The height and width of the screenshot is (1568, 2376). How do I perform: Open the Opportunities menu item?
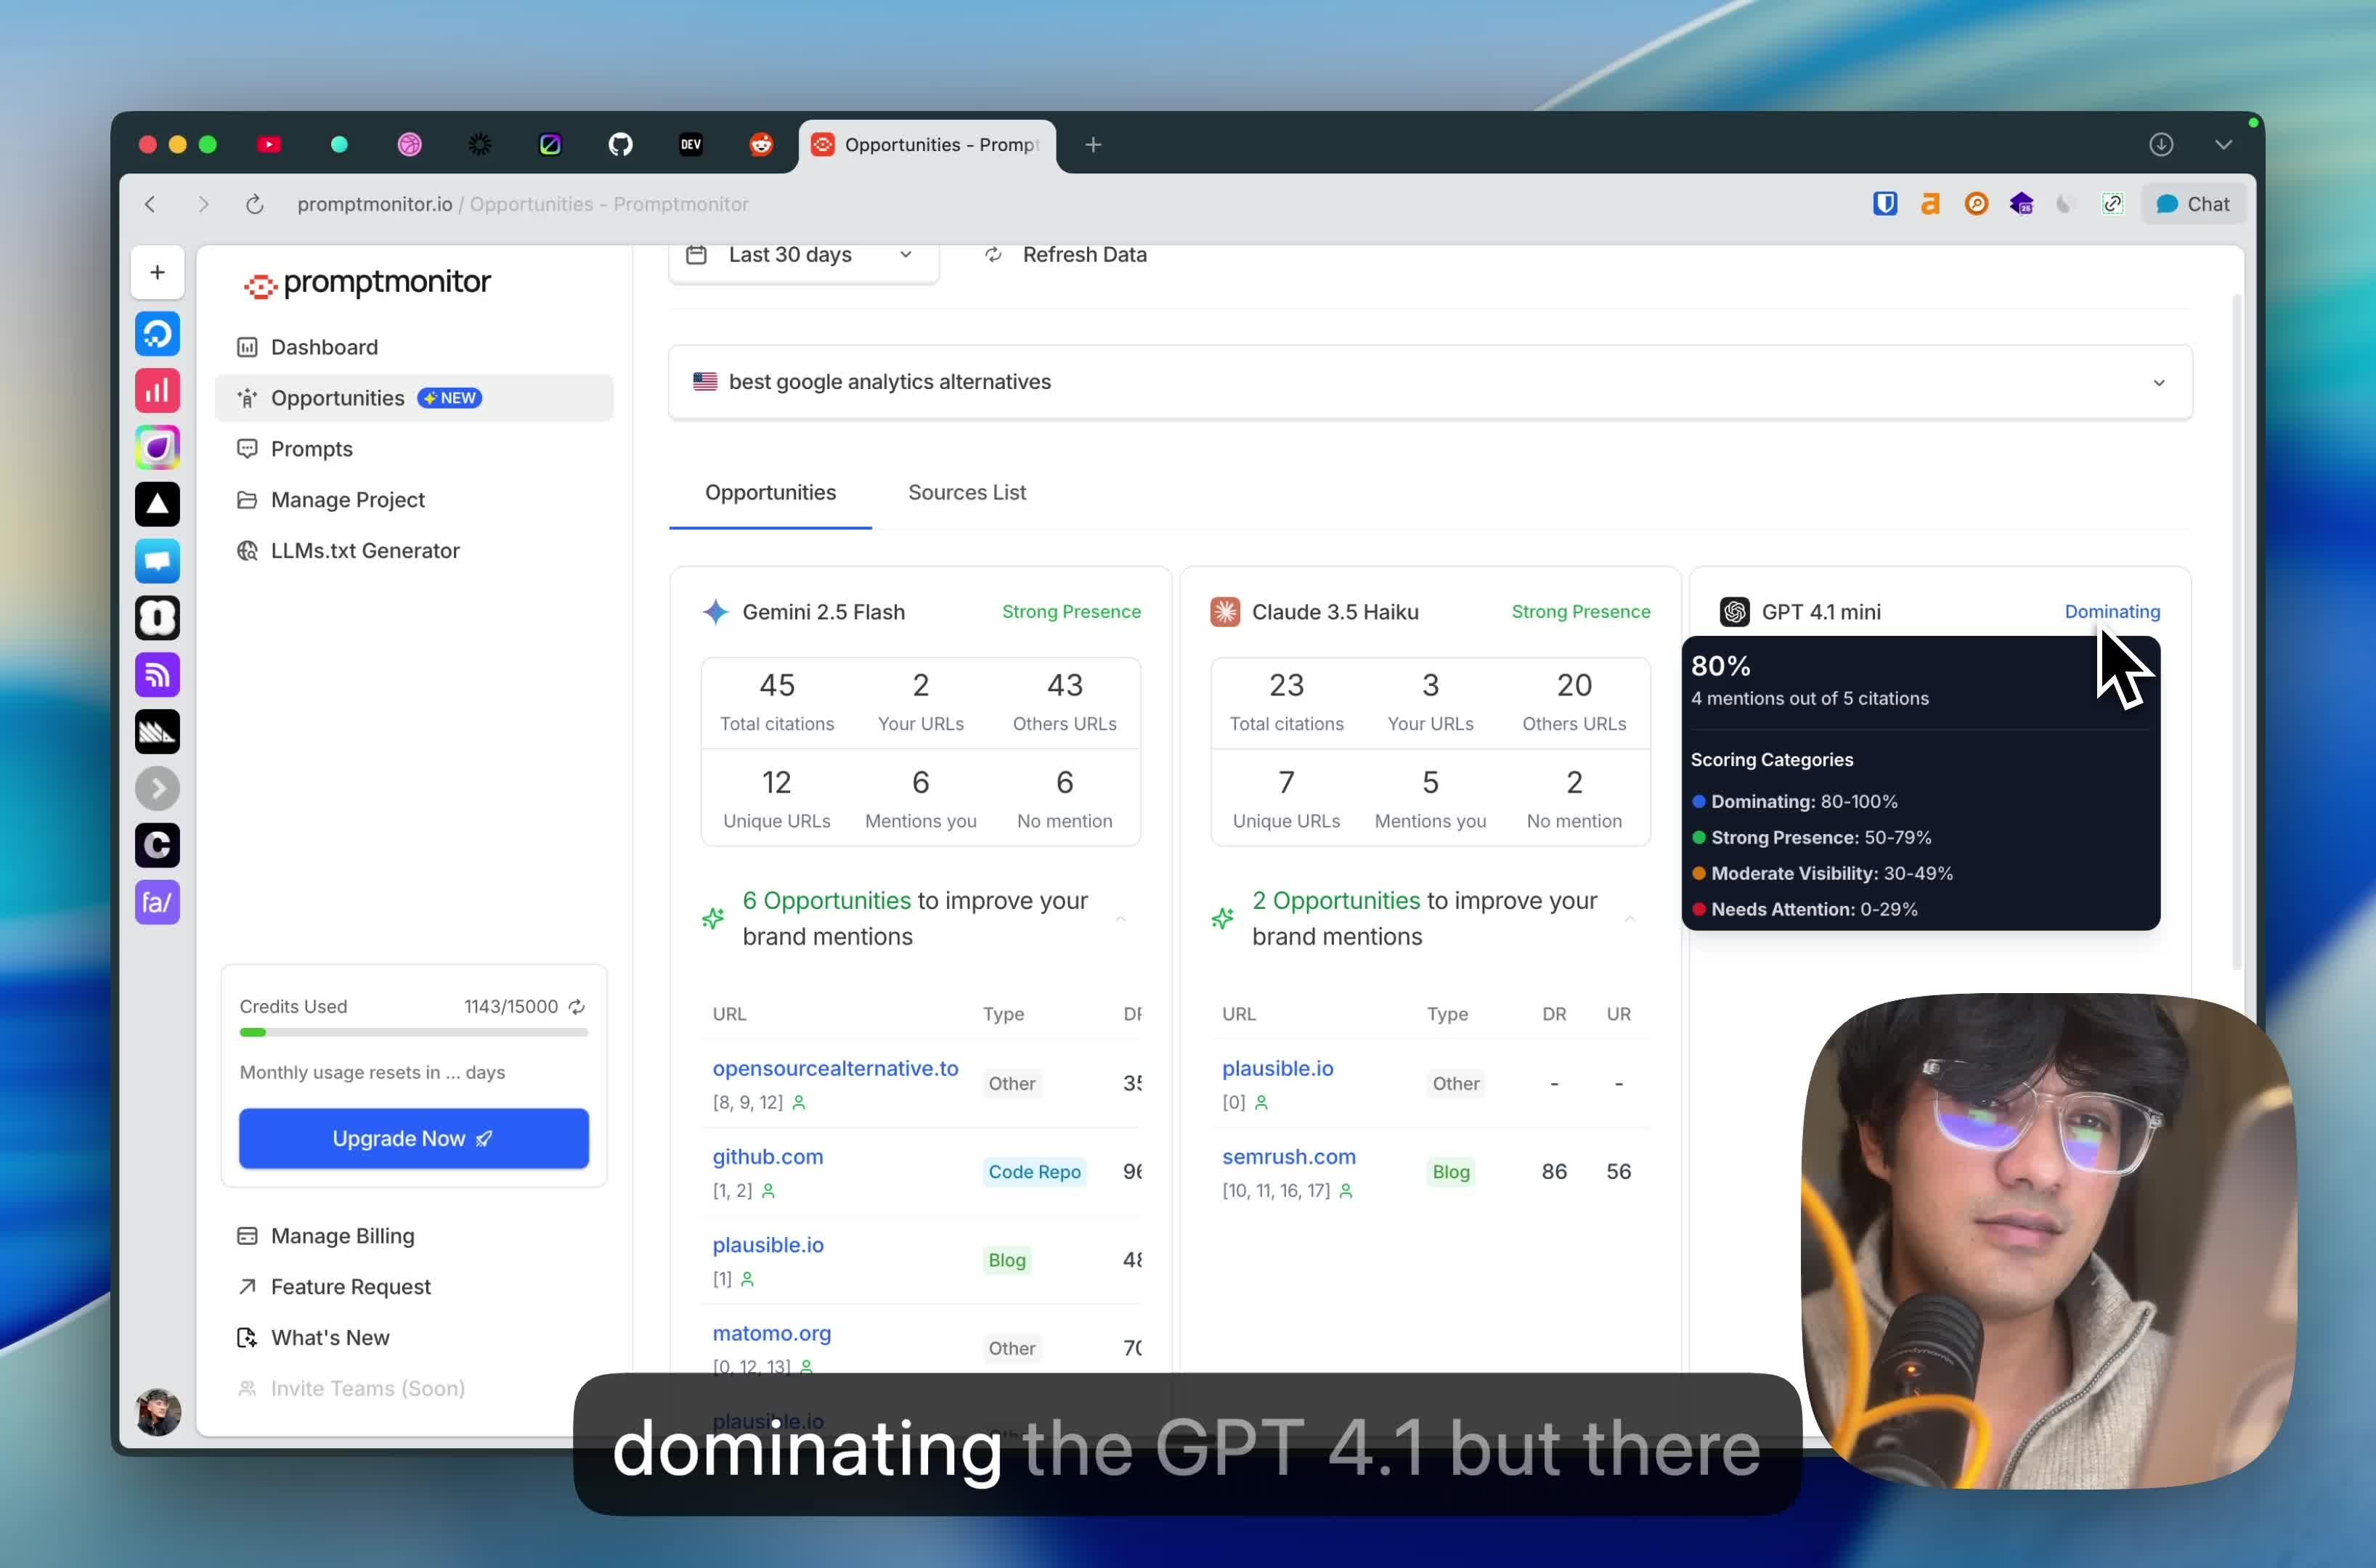click(414, 398)
